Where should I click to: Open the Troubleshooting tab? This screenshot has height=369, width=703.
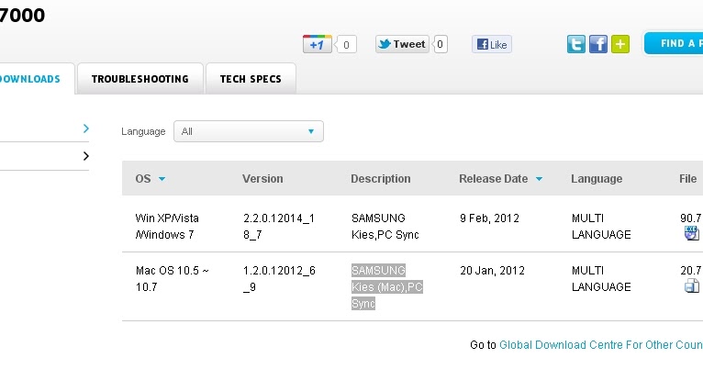[140, 79]
